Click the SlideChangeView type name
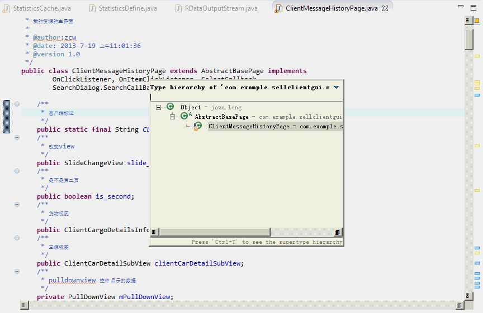Viewport: 483px width, 313px height. click(94, 163)
